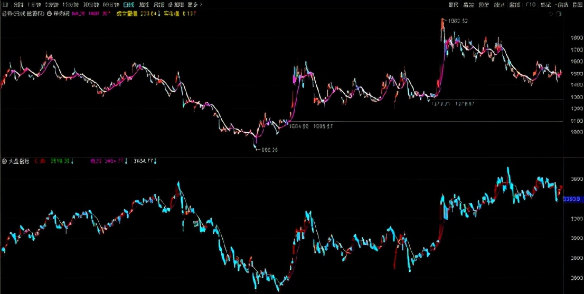Image resolution: width=584 pixels, height=294 pixels.
Task: Select the 1分钟 period tab
Action: tap(35, 5)
